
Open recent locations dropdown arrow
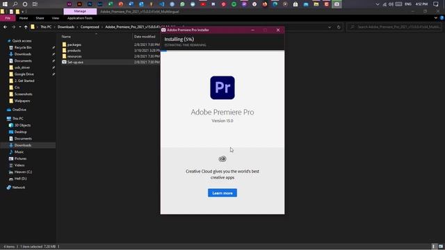pos(20,27)
